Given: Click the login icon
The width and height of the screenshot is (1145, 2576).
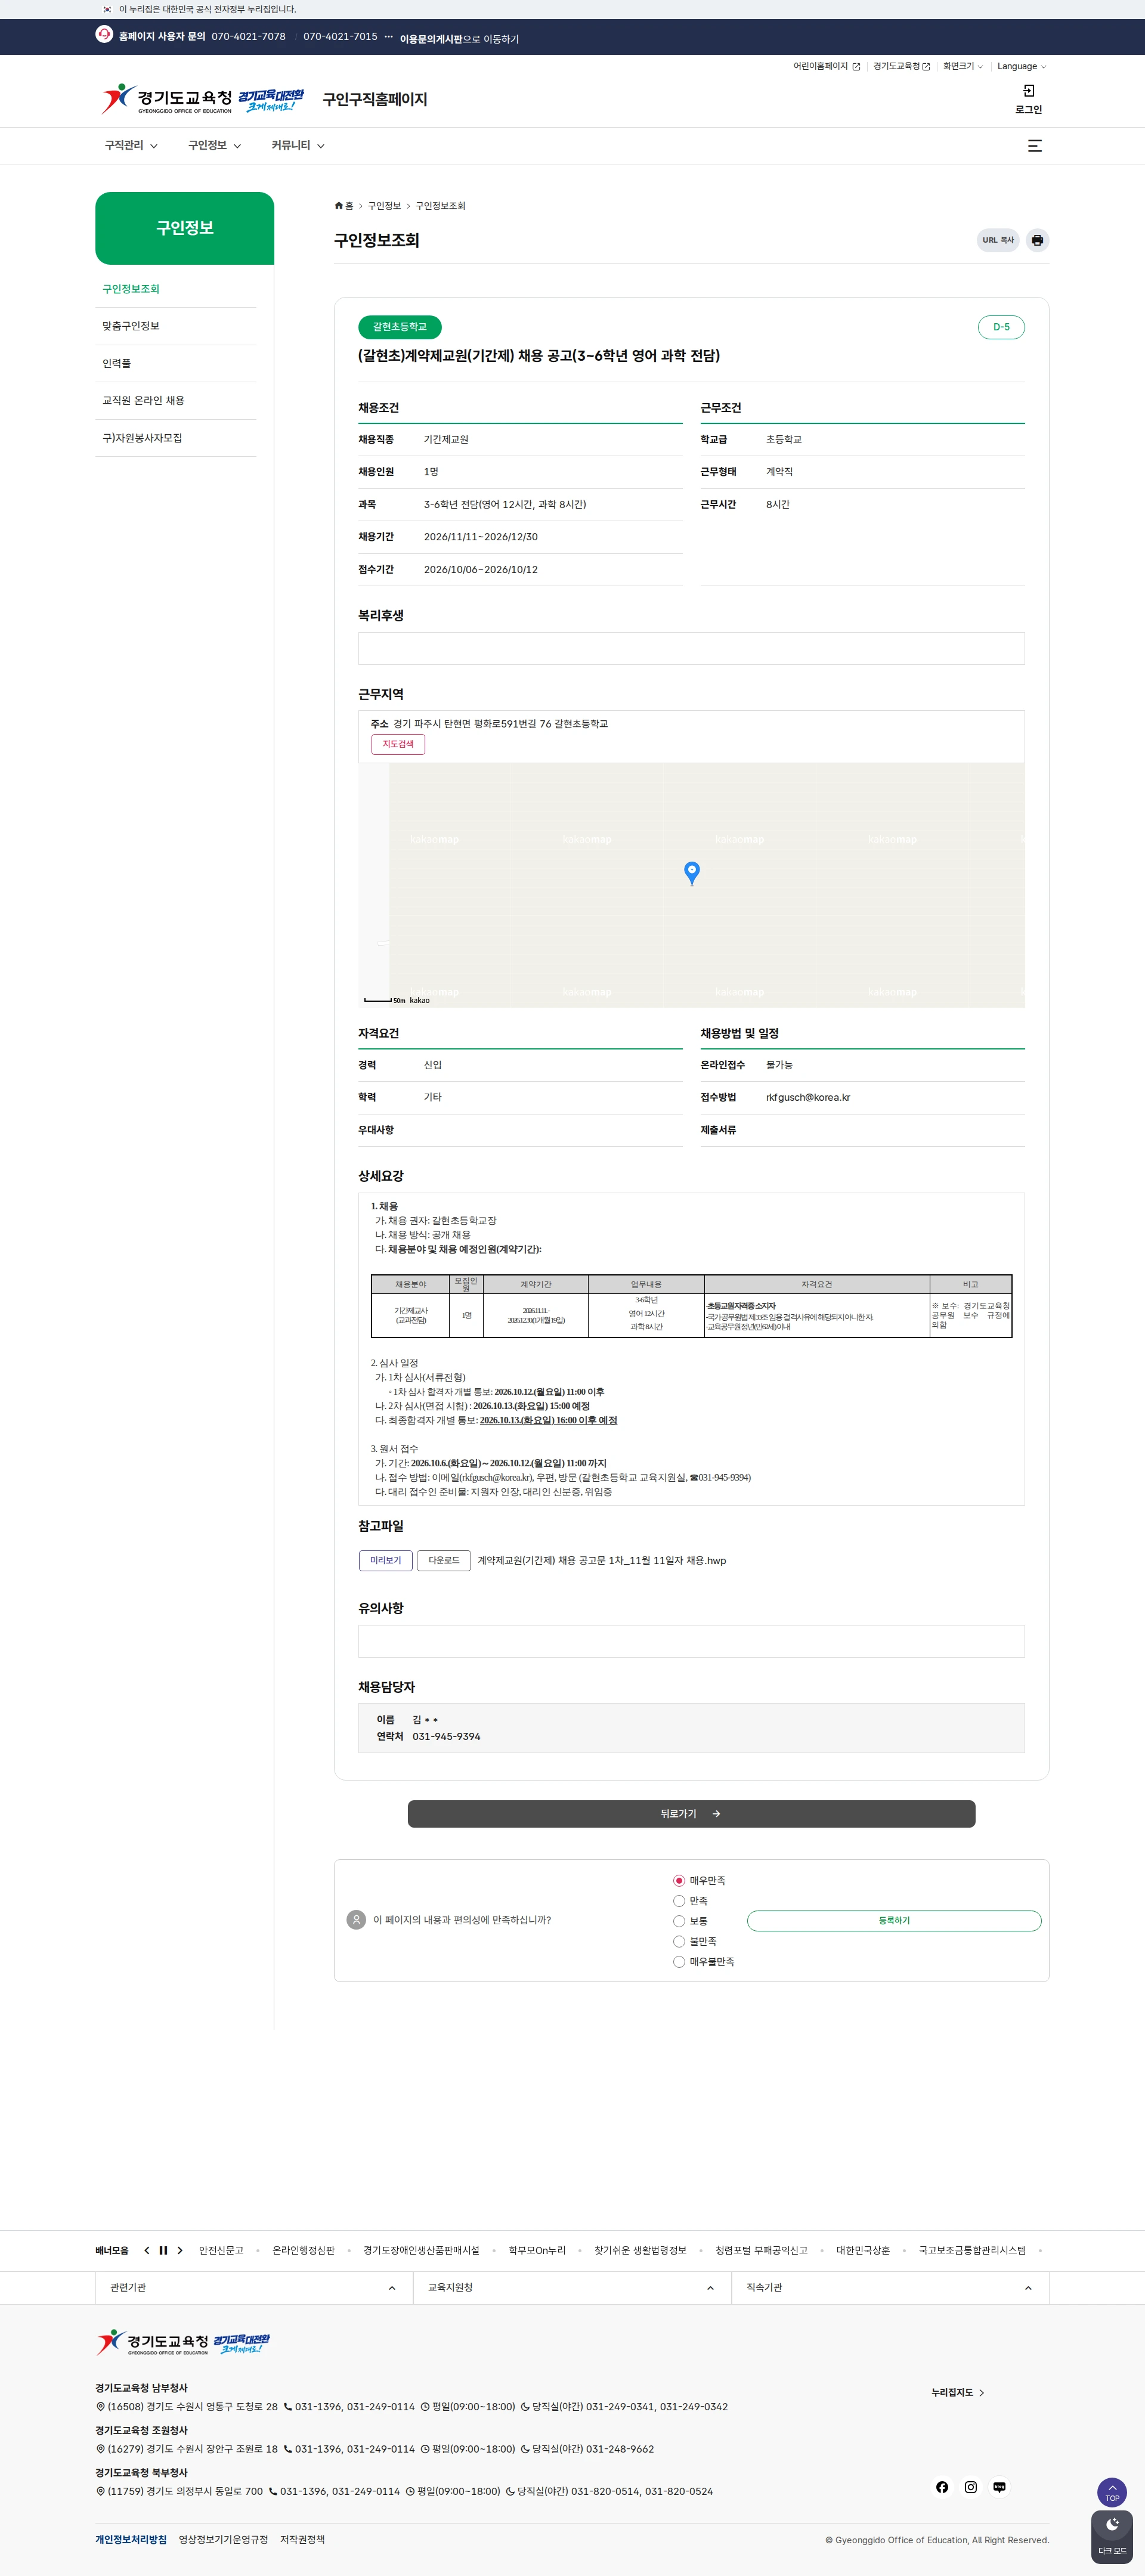Looking at the screenshot, I should pyautogui.click(x=1028, y=91).
